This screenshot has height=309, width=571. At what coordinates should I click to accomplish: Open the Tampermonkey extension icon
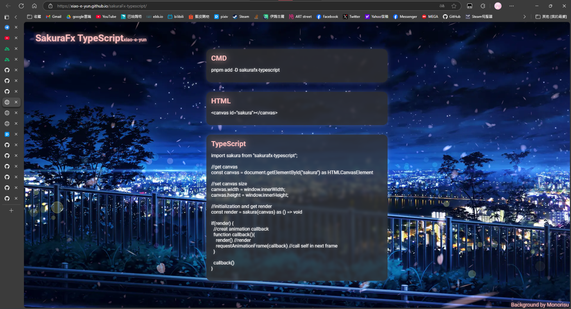click(470, 6)
